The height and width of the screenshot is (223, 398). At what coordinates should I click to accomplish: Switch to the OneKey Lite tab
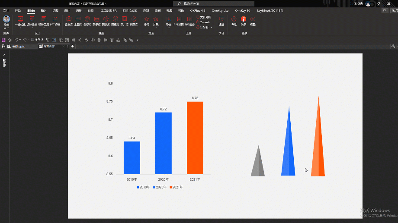[220, 11]
